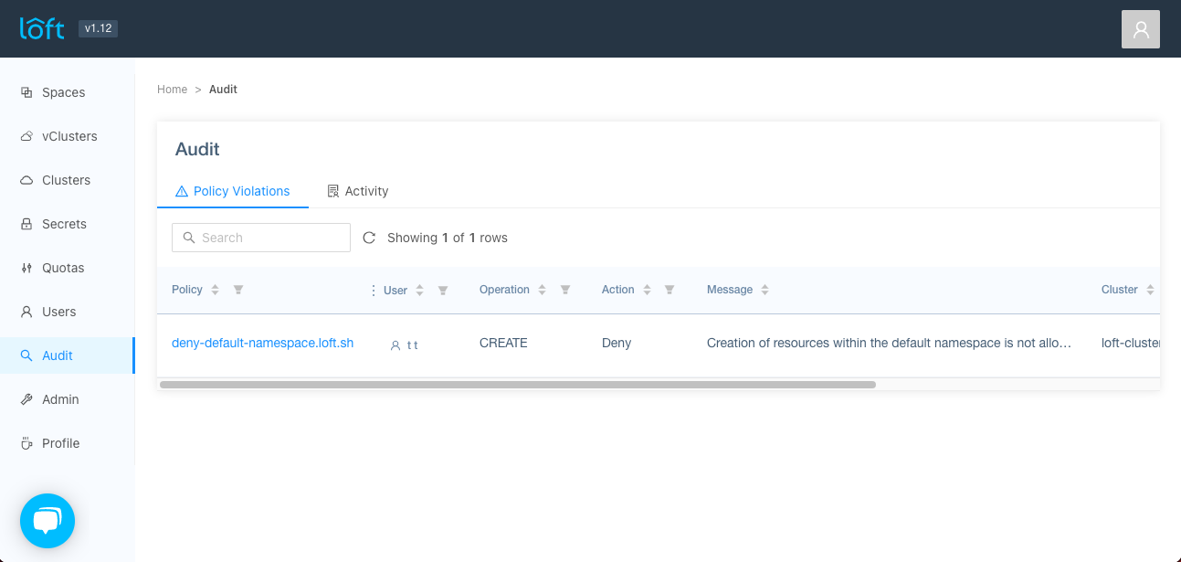The width and height of the screenshot is (1181, 562).
Task: Filter the Operation column
Action: 565,290
